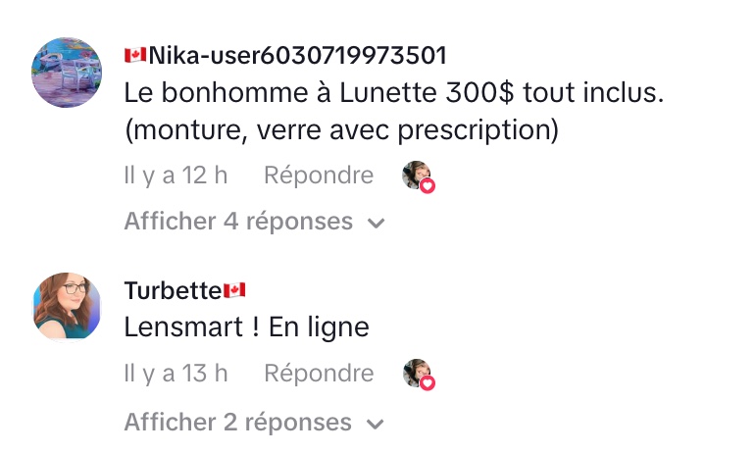Click creator's mini avatar on Turbette's comment
This screenshot has height=453, width=755.
[x=416, y=372]
